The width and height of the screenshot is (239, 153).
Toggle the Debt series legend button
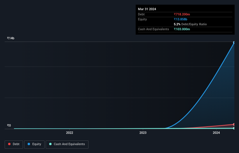(x=14, y=144)
